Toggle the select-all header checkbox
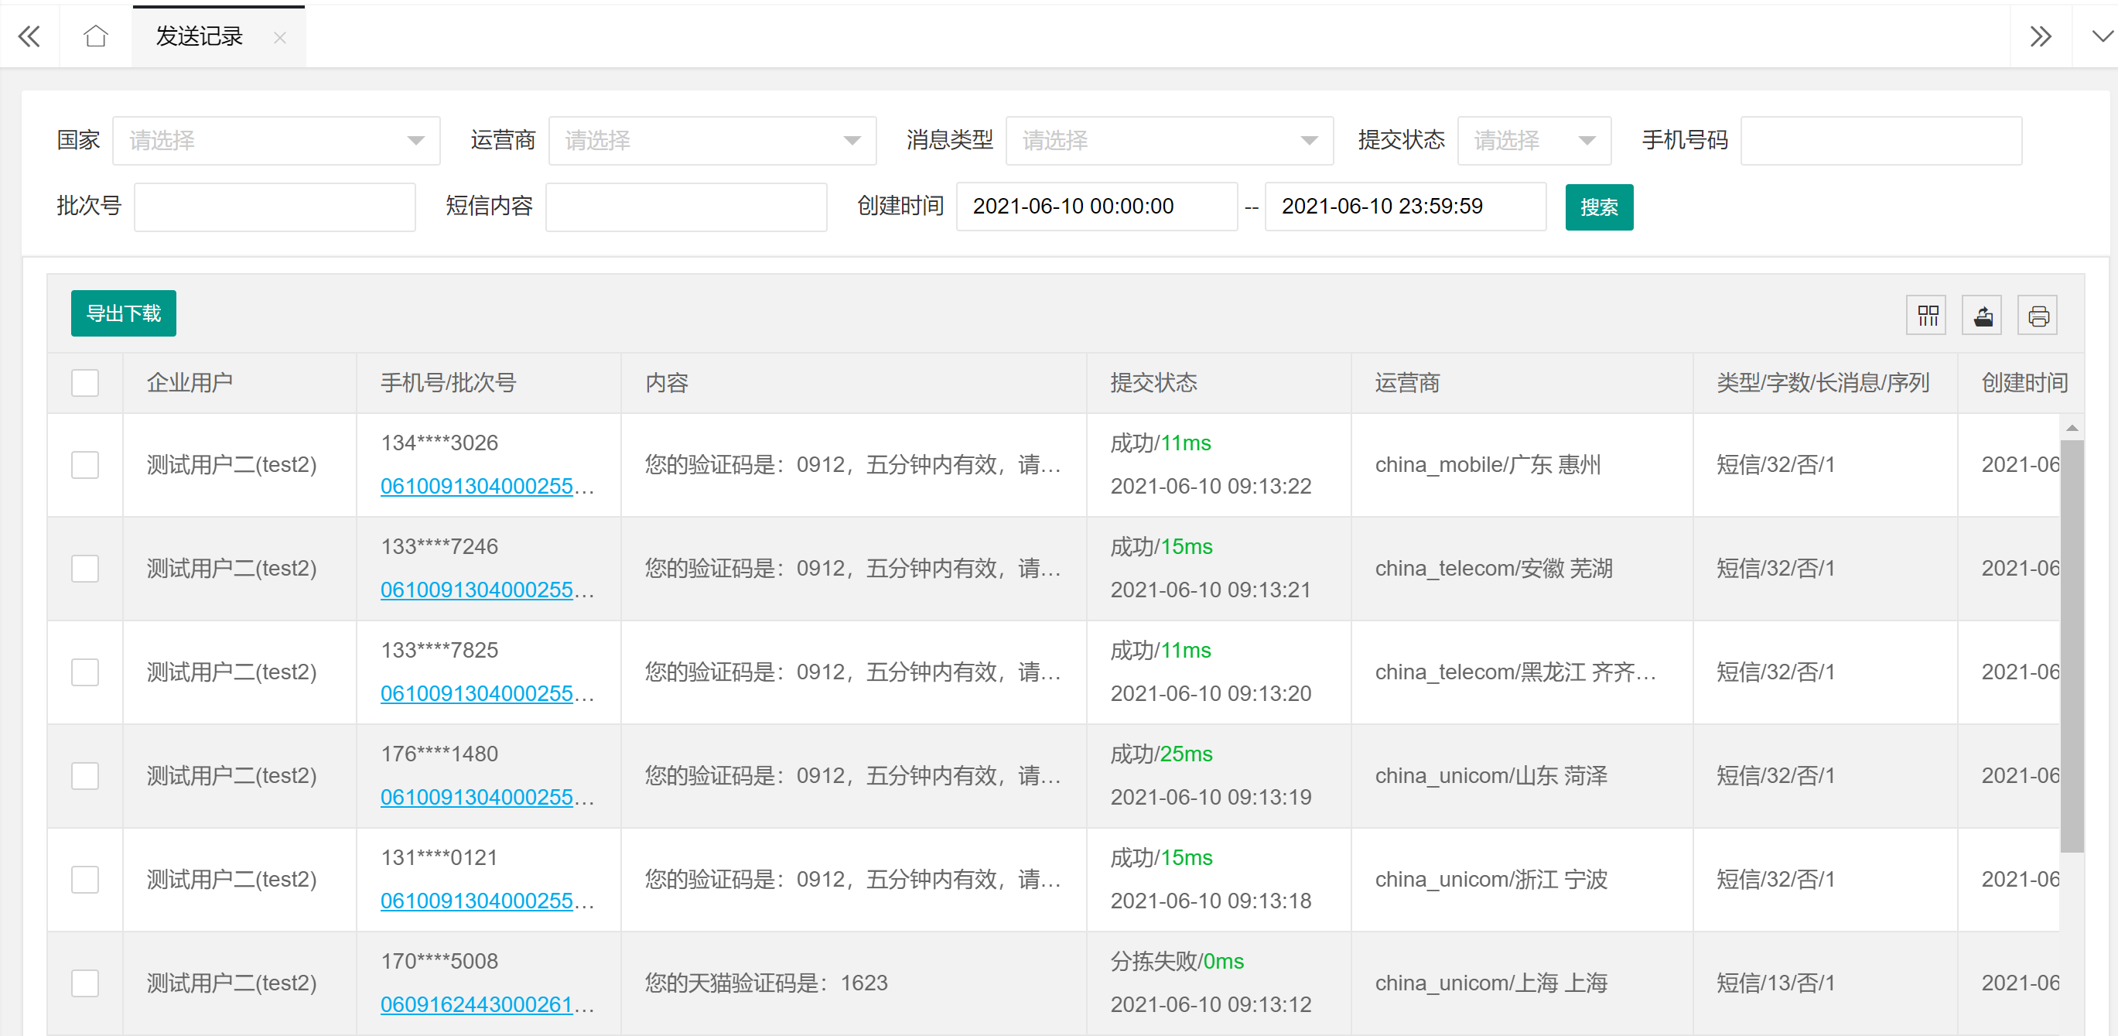 pos(84,382)
